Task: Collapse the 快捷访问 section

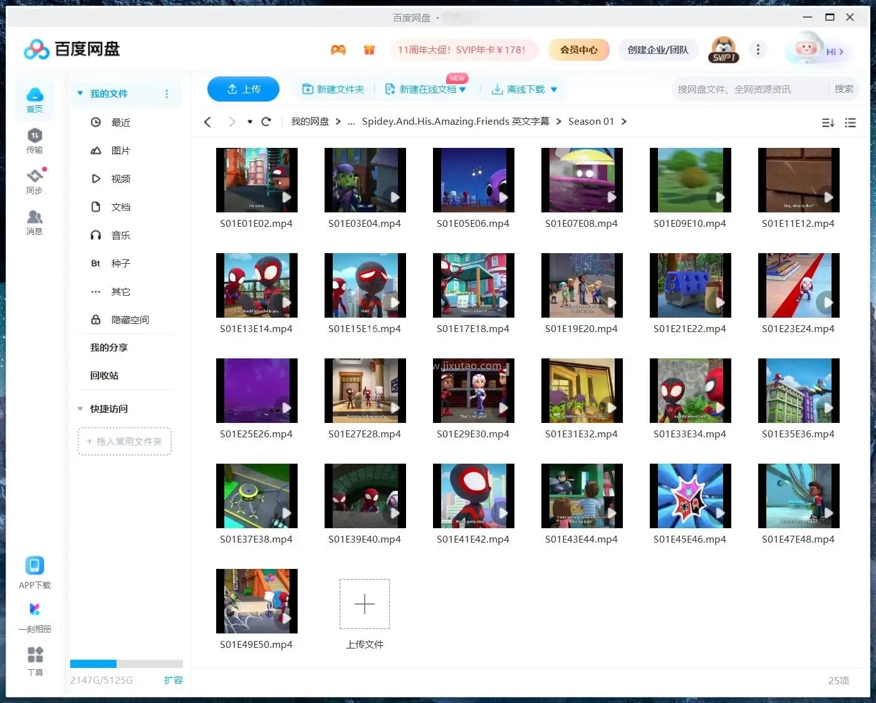Action: coord(80,409)
